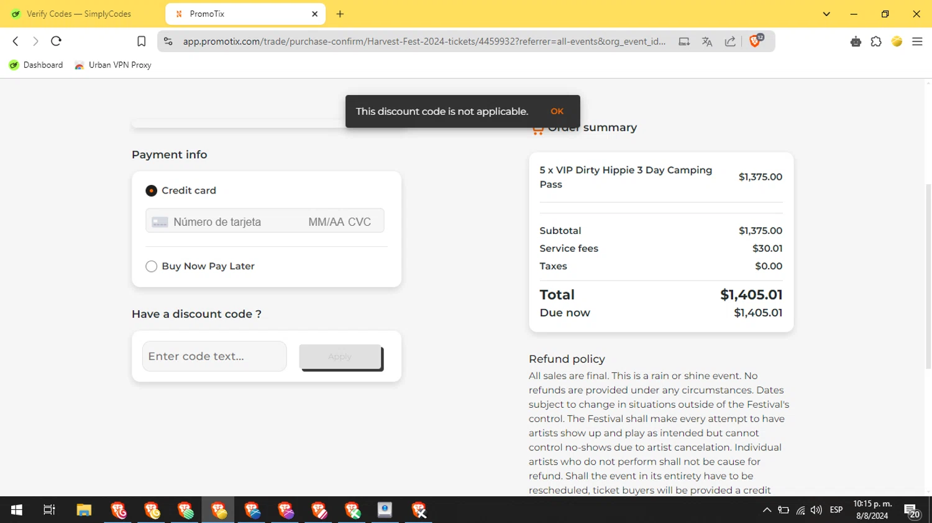Reload the PromoTix page
This screenshot has height=523, width=932.
click(56, 41)
